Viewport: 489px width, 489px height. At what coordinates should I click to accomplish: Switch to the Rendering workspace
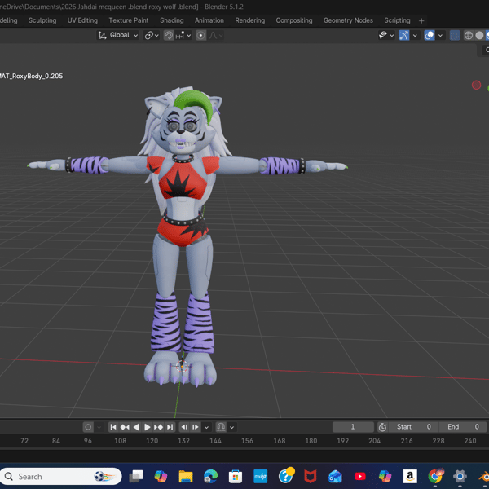pyautogui.click(x=250, y=20)
